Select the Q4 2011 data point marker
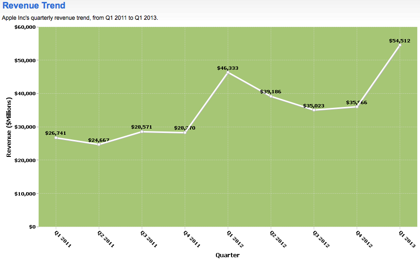The image size is (420, 261). pyautogui.click(x=185, y=132)
